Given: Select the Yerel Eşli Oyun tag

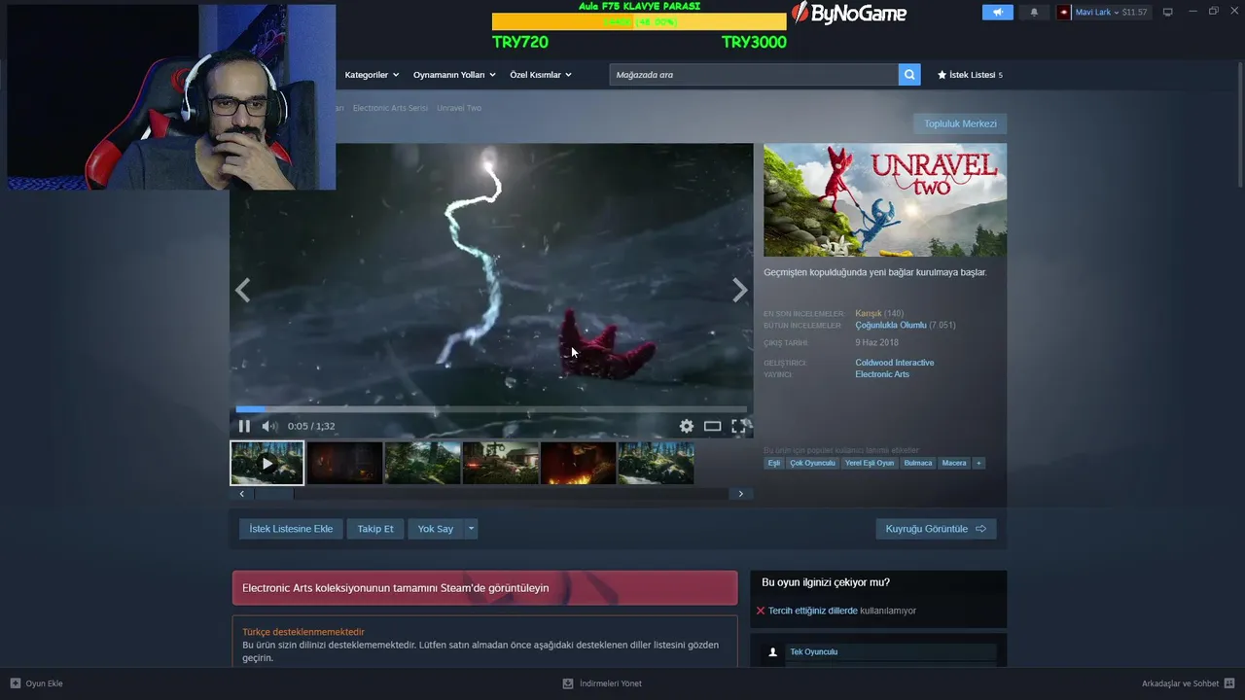Looking at the screenshot, I should (870, 463).
